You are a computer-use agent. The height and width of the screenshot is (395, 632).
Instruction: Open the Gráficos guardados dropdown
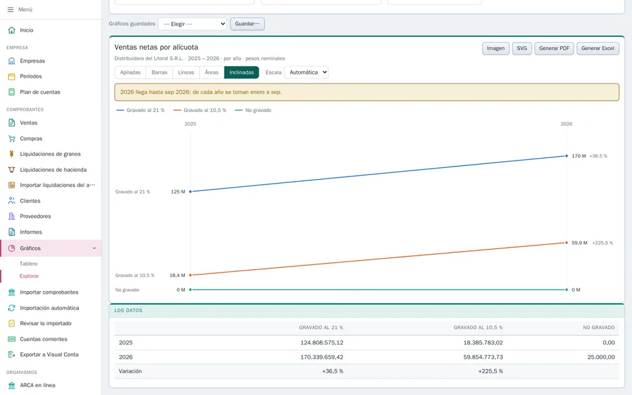pos(193,24)
